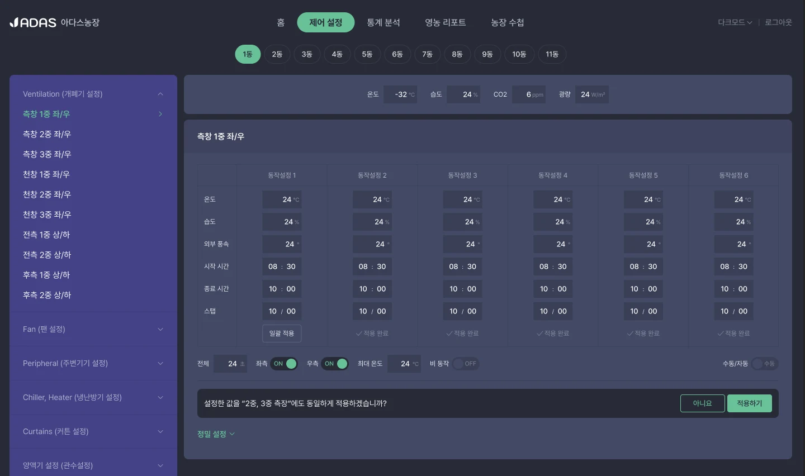This screenshot has height=476, width=805.
Task: Open 전측 1중 상/하 menu item
Action: [46, 235]
